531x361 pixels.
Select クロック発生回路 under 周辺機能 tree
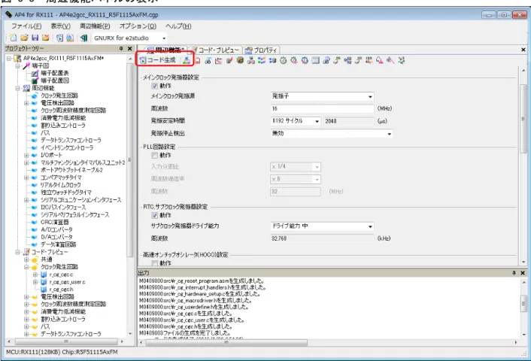59,96
